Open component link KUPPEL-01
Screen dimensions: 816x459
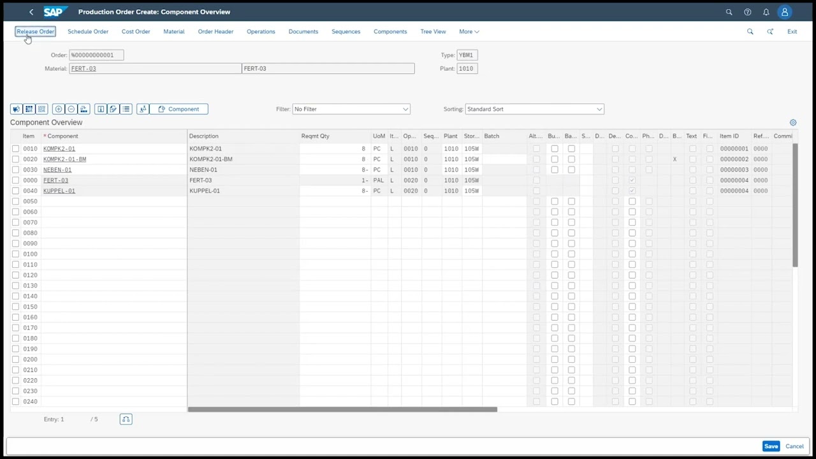59,191
